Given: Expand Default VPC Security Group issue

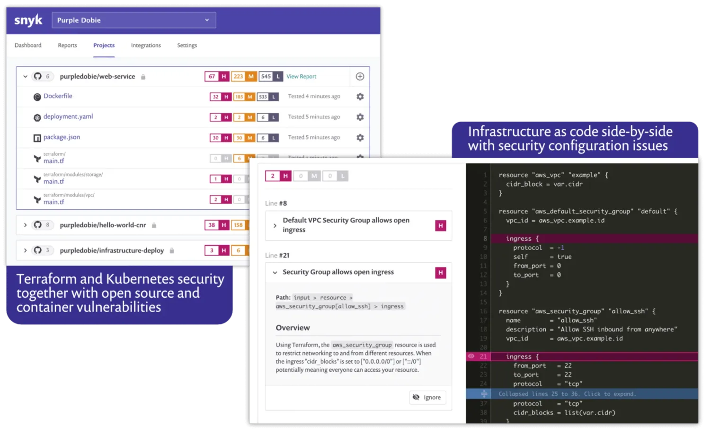Looking at the screenshot, I should (275, 226).
